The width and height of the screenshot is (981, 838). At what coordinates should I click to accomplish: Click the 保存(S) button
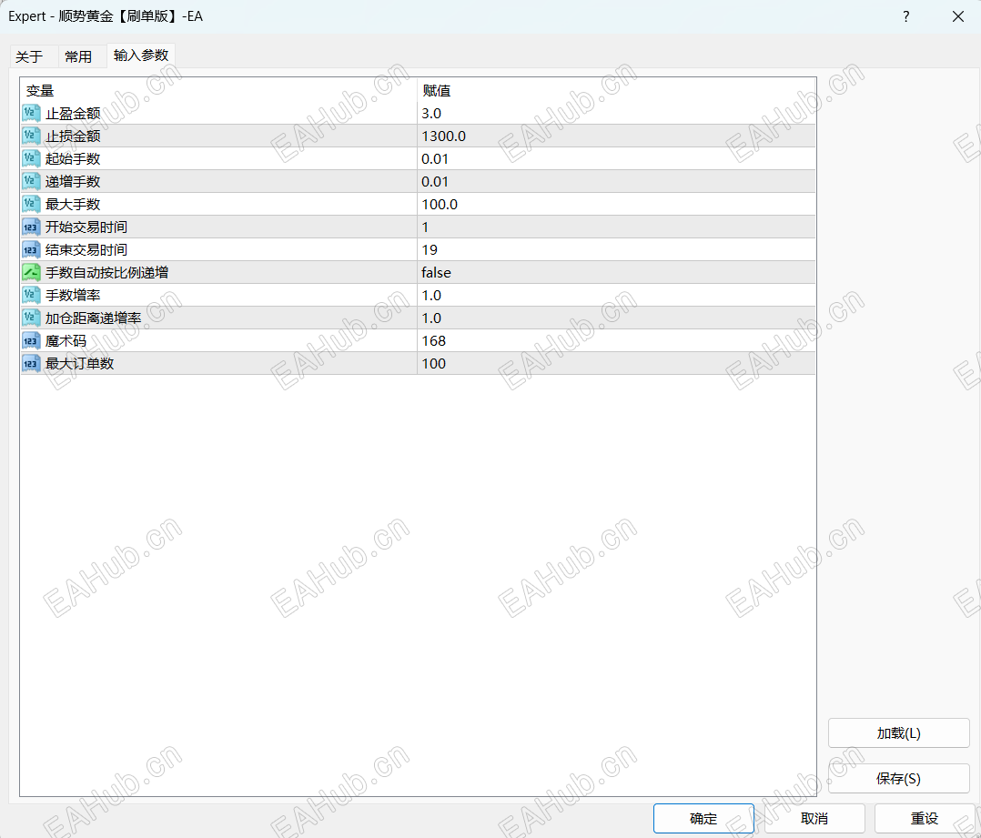[x=898, y=778]
